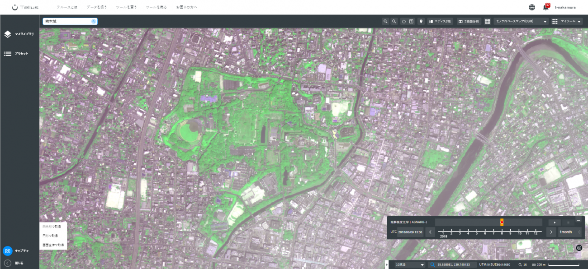Play the timeline animation
Screen dimensions: 588x269
(x=554, y=222)
